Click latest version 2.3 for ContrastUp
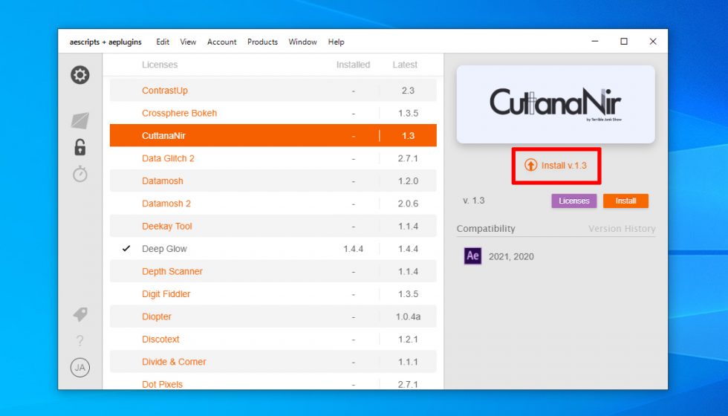This screenshot has width=728, height=416. pyautogui.click(x=408, y=91)
